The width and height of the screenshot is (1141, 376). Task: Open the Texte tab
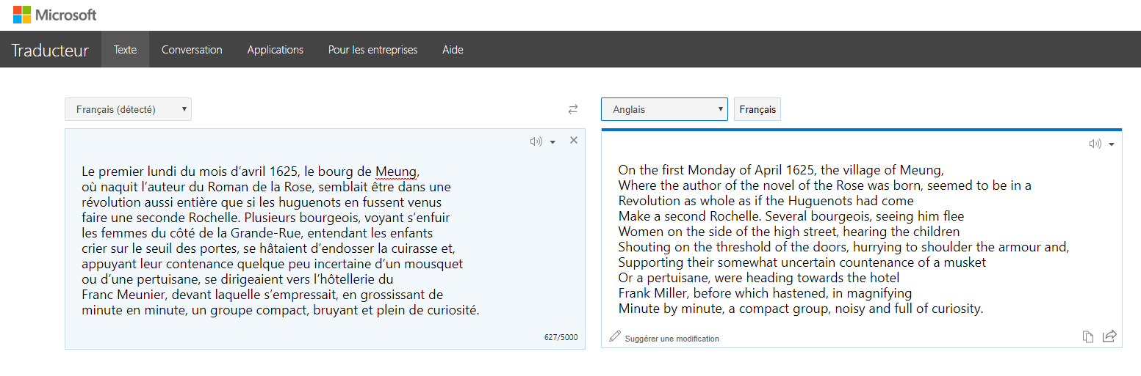pos(125,50)
